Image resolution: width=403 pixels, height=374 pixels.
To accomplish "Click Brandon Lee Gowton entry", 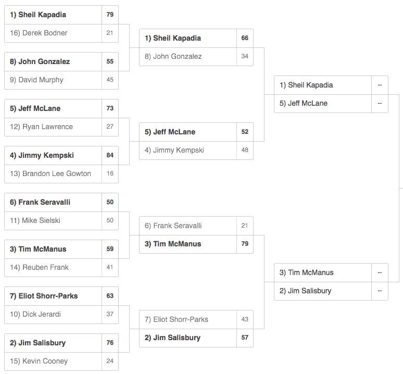I will pyautogui.click(x=61, y=174).
